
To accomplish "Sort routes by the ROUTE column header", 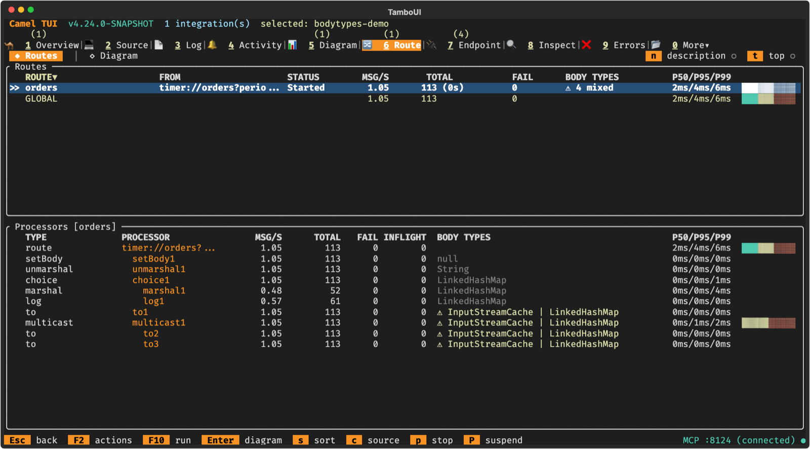I will (x=41, y=77).
